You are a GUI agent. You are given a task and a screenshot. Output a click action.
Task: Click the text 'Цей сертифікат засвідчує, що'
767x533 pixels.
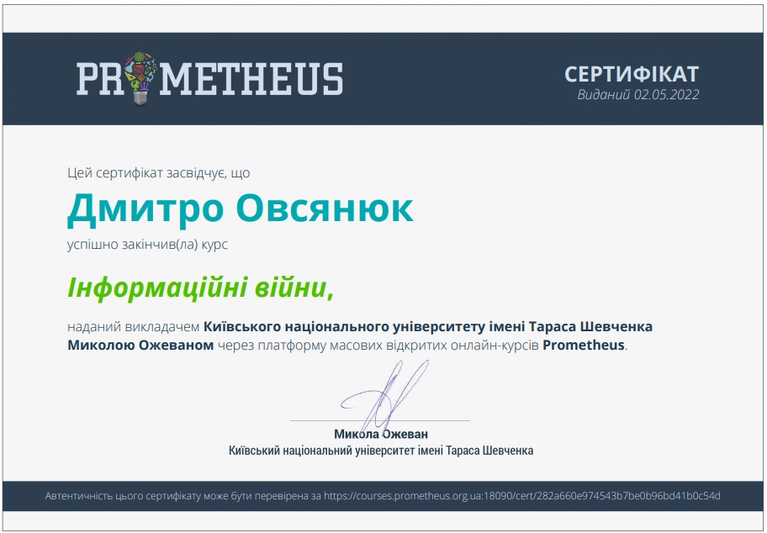(158, 173)
